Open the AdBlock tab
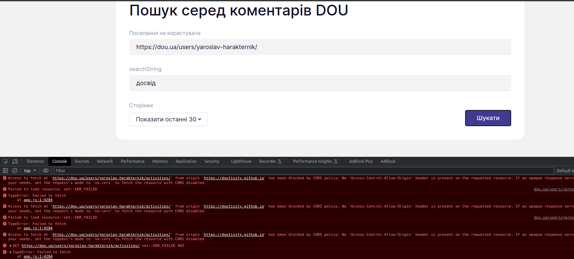Screen dimensions: 574x259 [x=388, y=161]
